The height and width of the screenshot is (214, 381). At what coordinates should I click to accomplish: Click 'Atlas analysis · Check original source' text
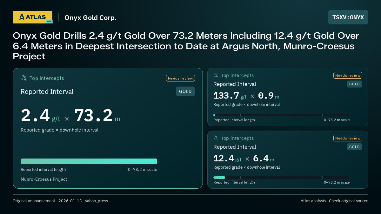click(x=334, y=201)
